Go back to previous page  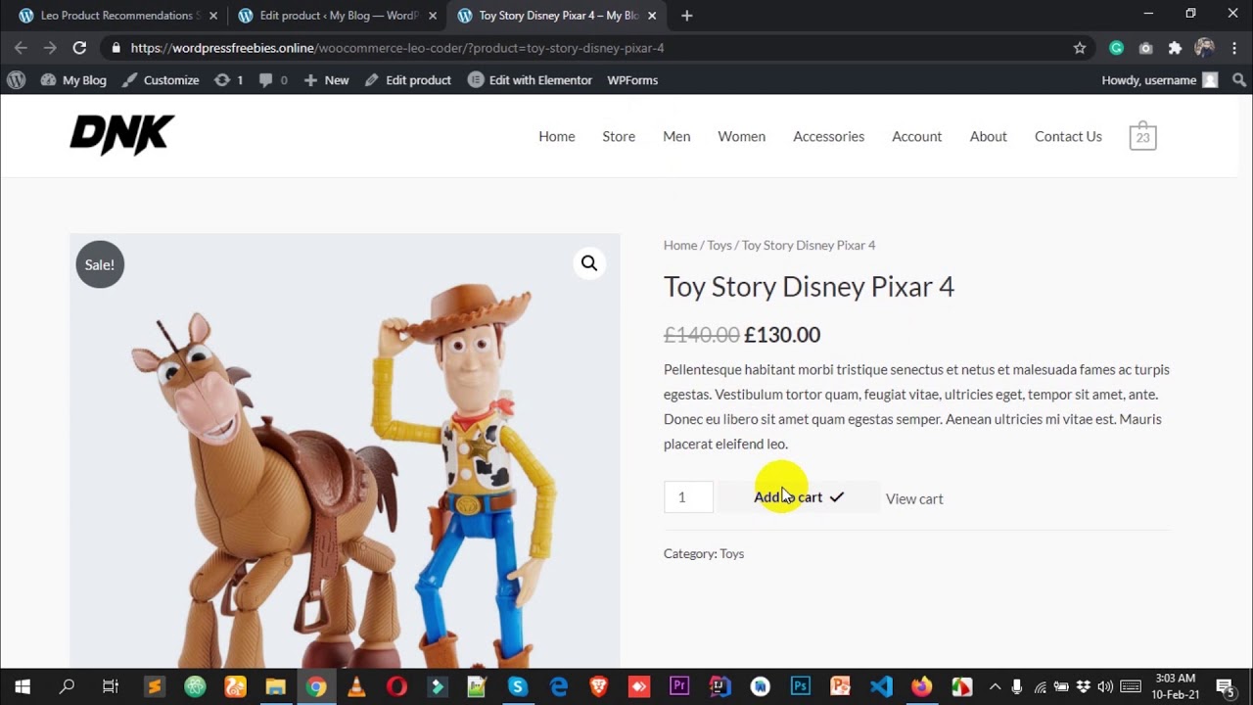pyautogui.click(x=21, y=48)
